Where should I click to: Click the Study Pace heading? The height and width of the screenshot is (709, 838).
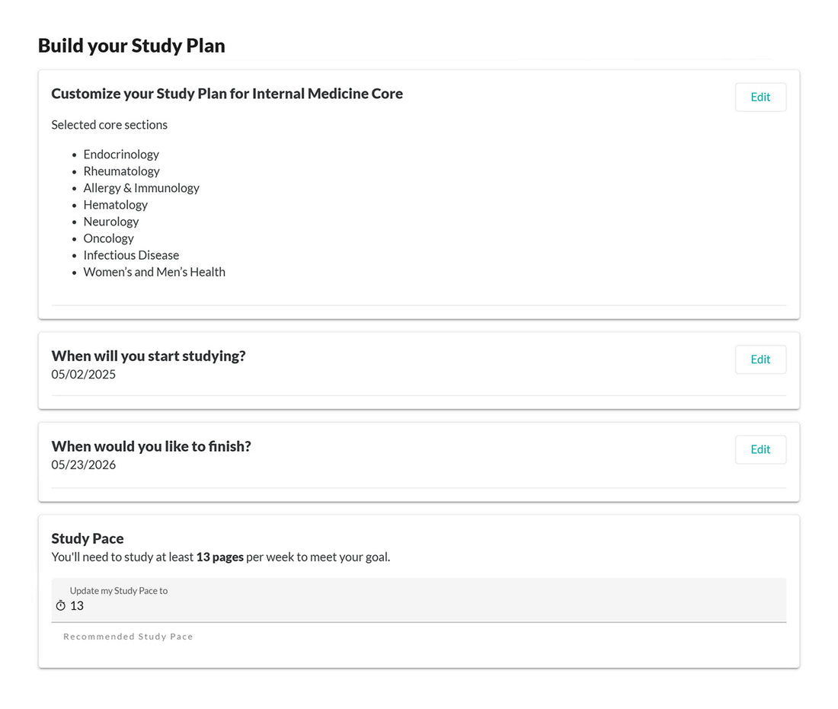tap(87, 538)
